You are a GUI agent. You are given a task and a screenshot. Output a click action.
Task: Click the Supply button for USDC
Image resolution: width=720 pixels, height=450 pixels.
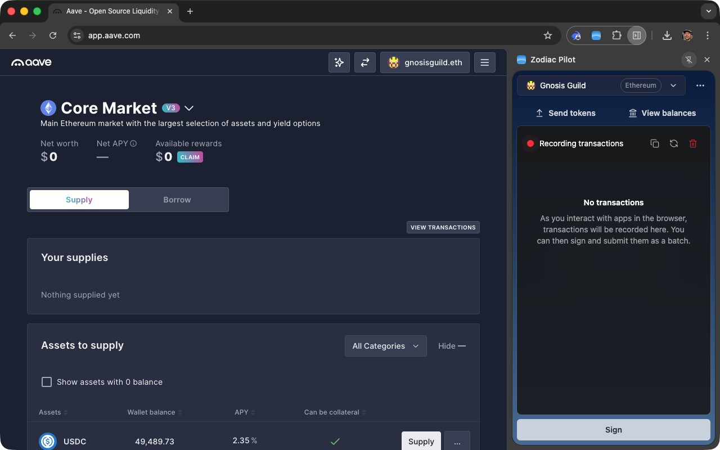click(x=421, y=442)
